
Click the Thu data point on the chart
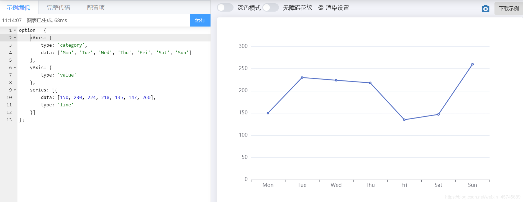coord(370,83)
